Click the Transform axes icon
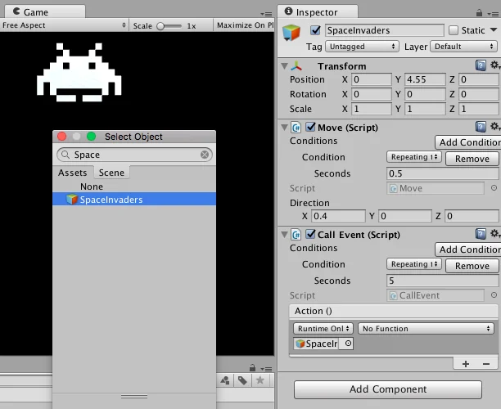Viewport: 501px width, 409px height. [x=296, y=66]
